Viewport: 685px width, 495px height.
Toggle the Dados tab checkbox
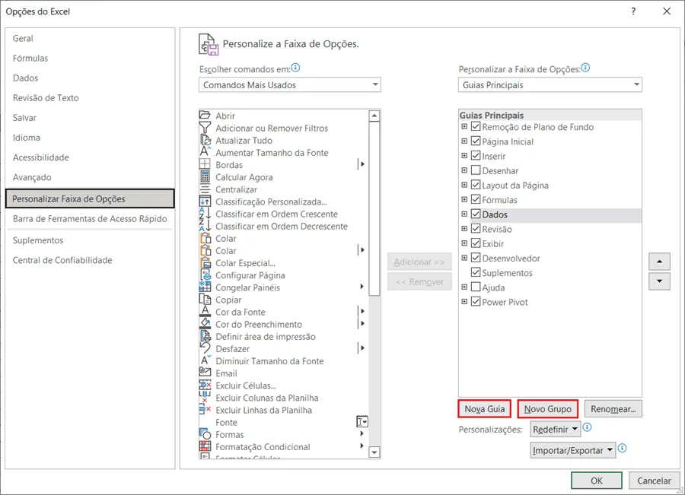point(476,214)
